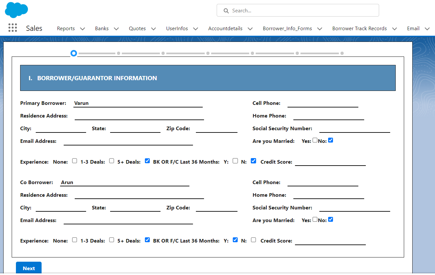435x275 pixels.
Task: Check Co Borrower's 1-3 Deals checkbox
Action: (x=111, y=240)
